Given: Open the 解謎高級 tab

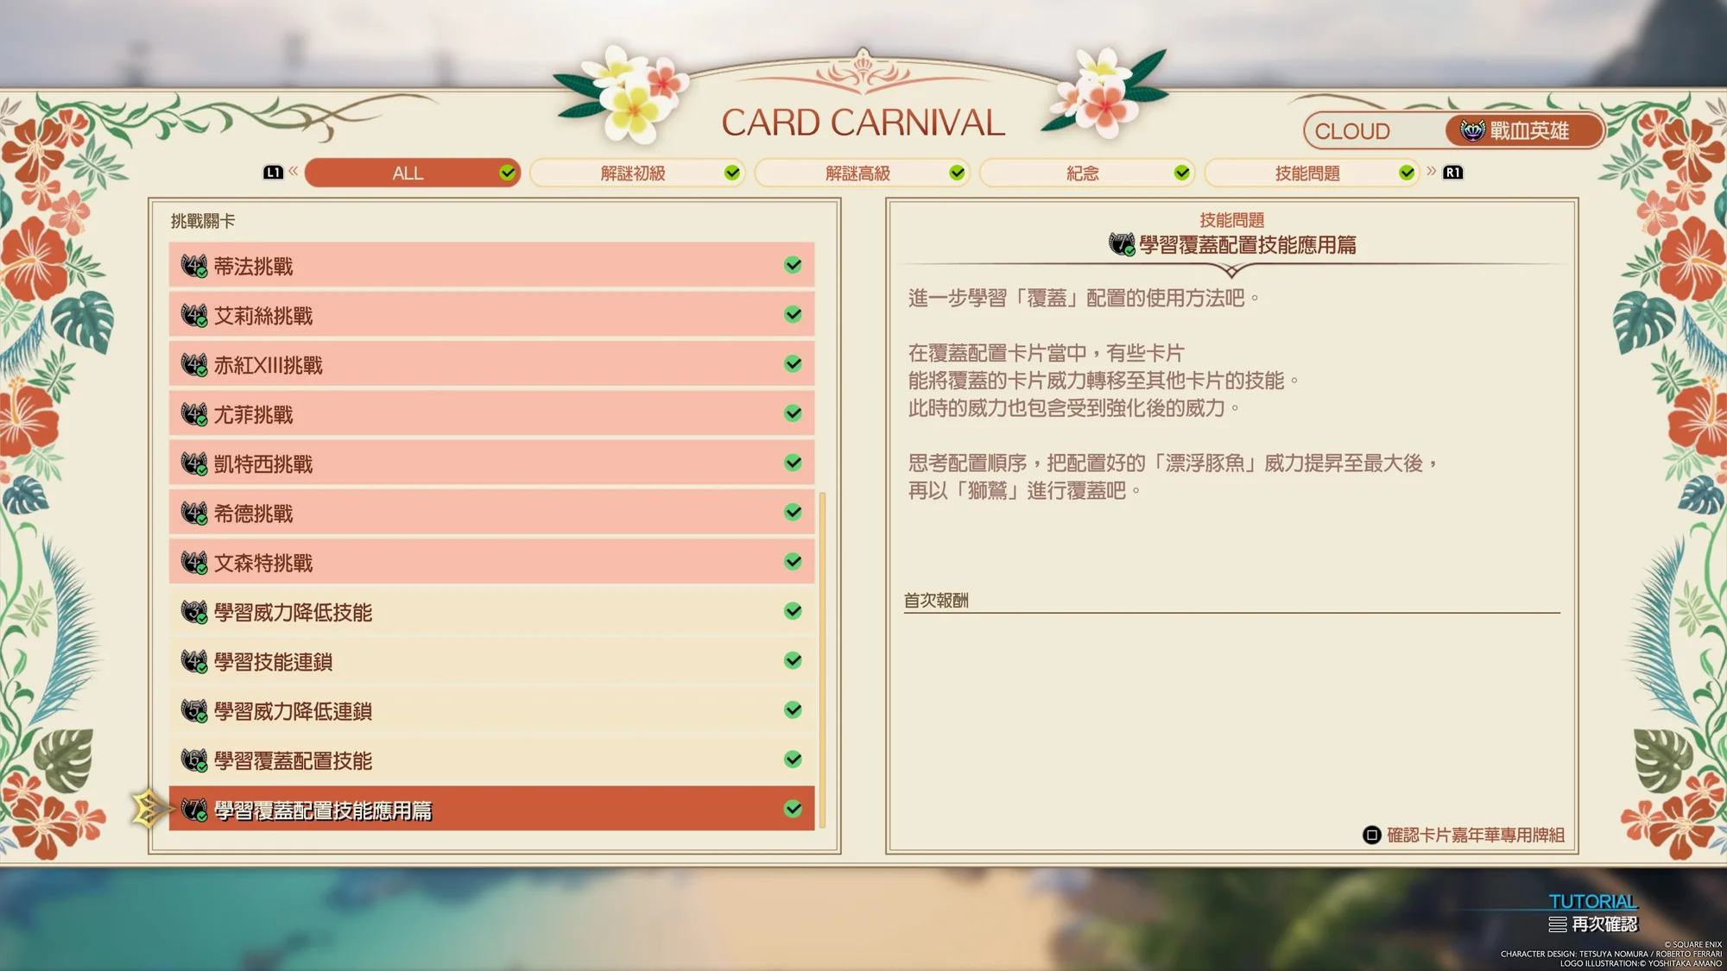Looking at the screenshot, I should (x=863, y=173).
